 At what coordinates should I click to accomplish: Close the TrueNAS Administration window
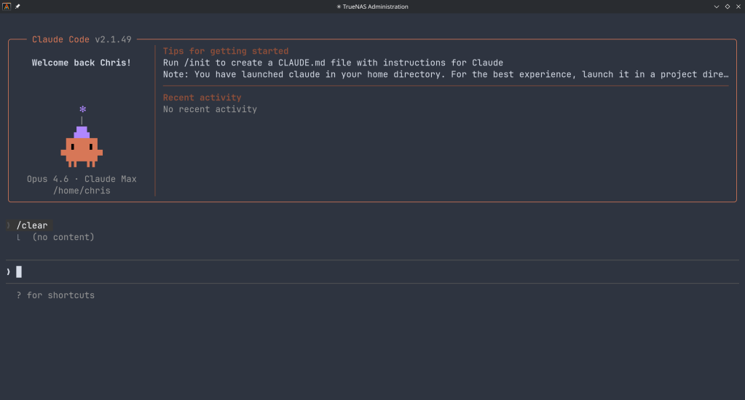738,7
